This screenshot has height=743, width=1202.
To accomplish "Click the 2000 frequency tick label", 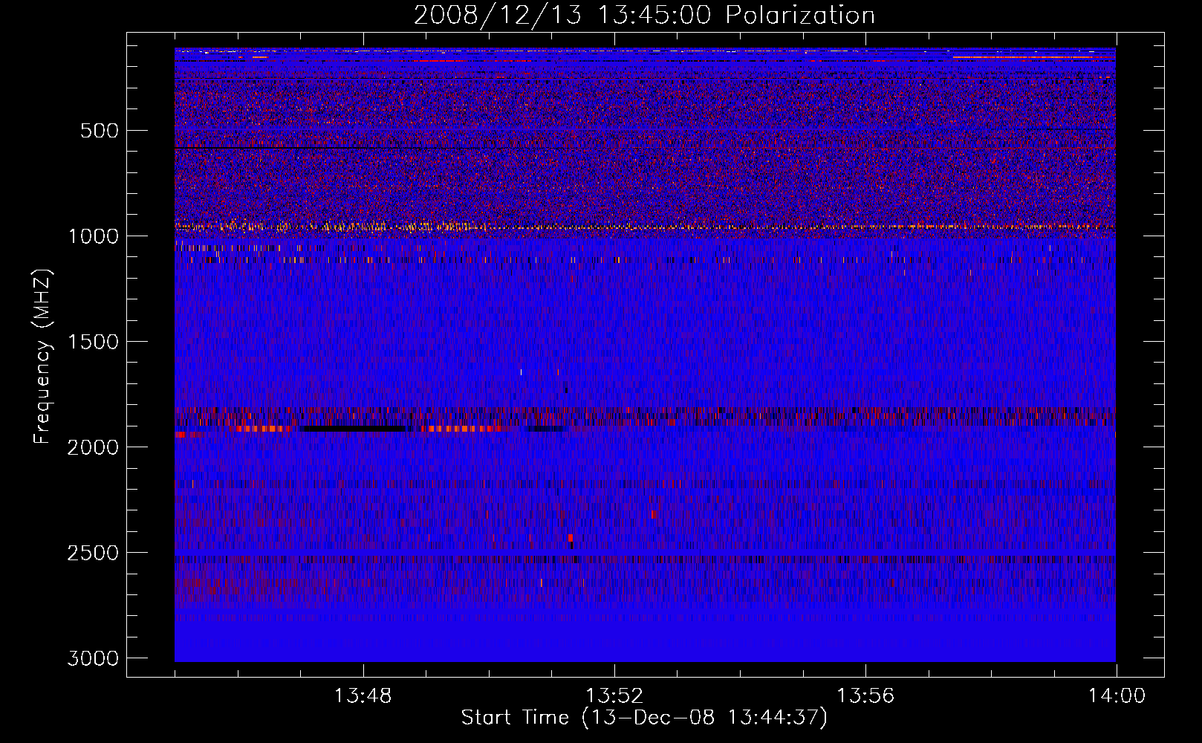I will pyautogui.click(x=93, y=447).
